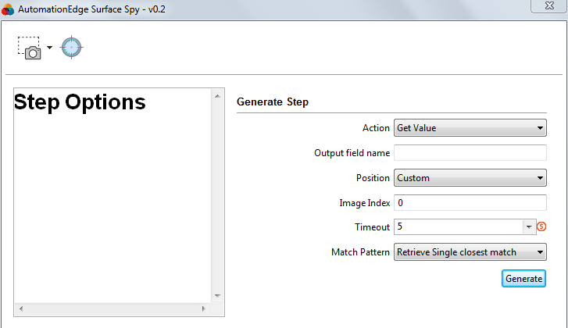Open the Action dropdown showing Get Value

click(x=470, y=128)
